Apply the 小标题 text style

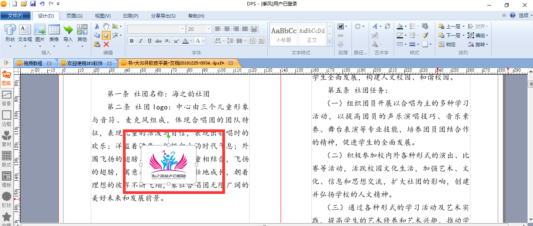click(284, 34)
